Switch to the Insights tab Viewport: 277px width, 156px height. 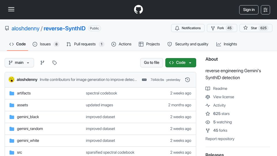tap(227, 44)
